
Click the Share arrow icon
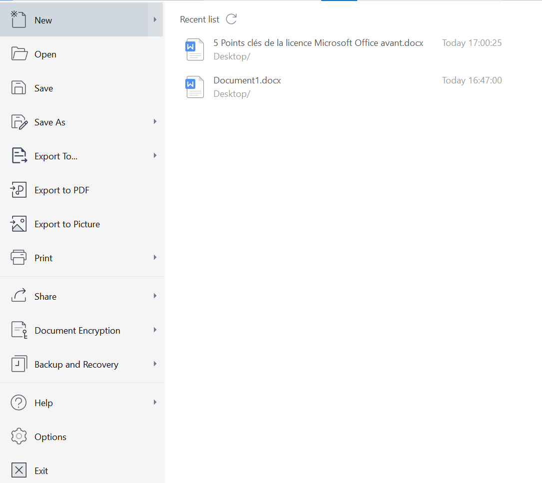click(x=18, y=295)
